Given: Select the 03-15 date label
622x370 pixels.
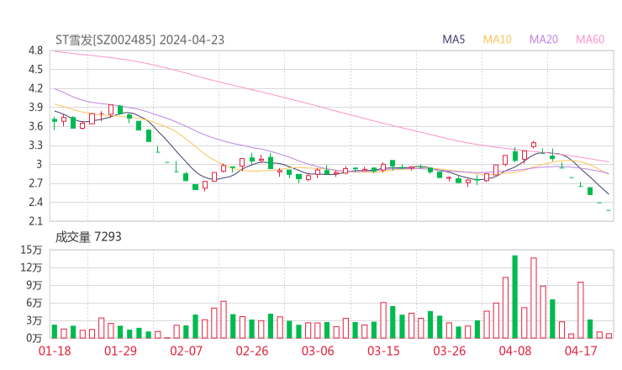Looking at the screenshot, I should 383,351.
